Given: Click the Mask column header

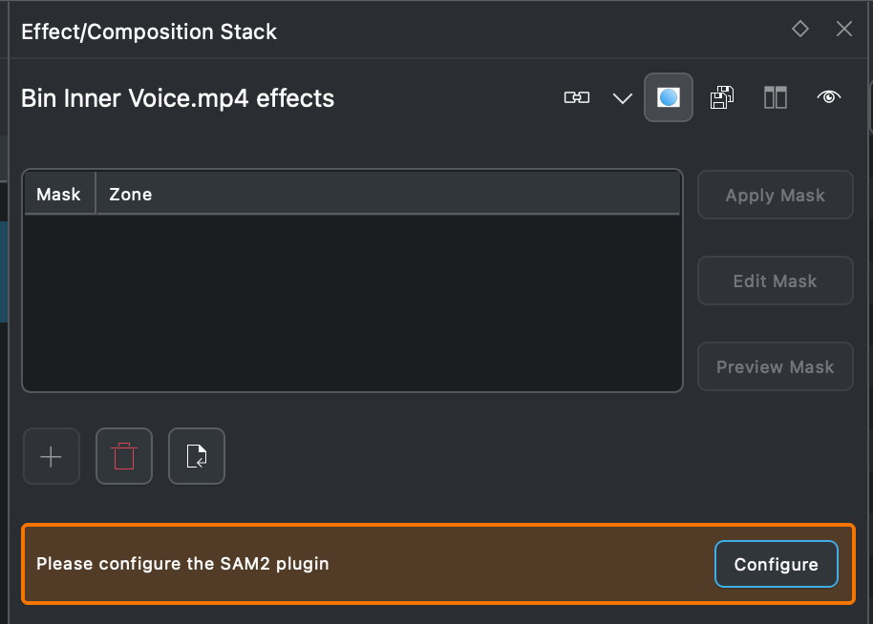Looking at the screenshot, I should (58, 194).
